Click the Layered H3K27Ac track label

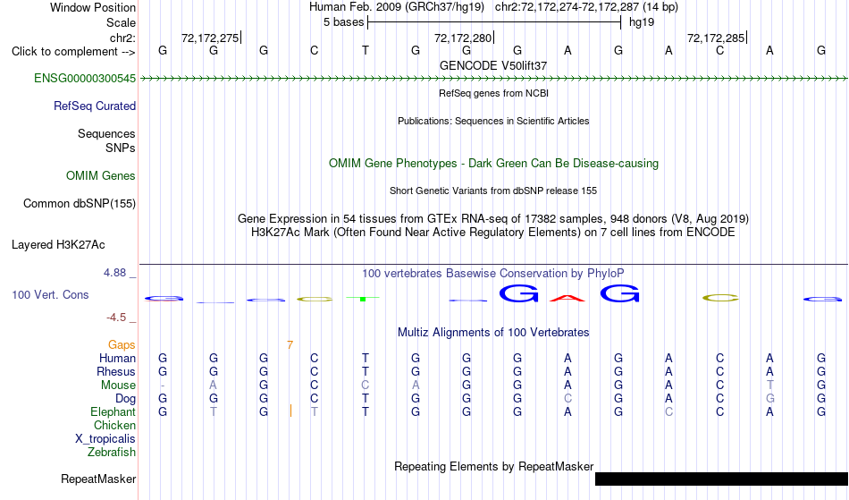point(58,245)
